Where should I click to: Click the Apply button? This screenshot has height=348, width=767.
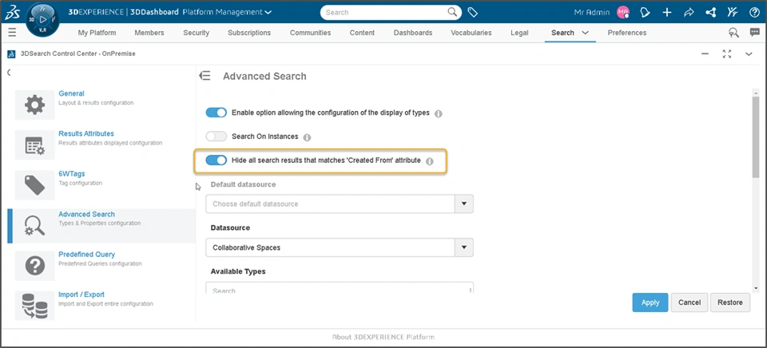point(650,303)
